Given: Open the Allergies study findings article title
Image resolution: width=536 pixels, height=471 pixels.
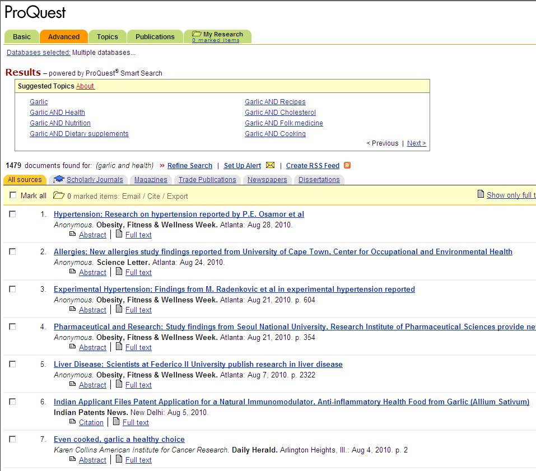Looking at the screenshot, I should pos(283,252).
